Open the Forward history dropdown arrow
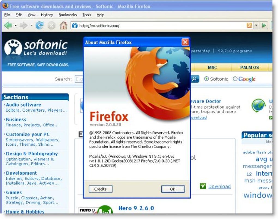The image size is (278, 219). coord(31,26)
